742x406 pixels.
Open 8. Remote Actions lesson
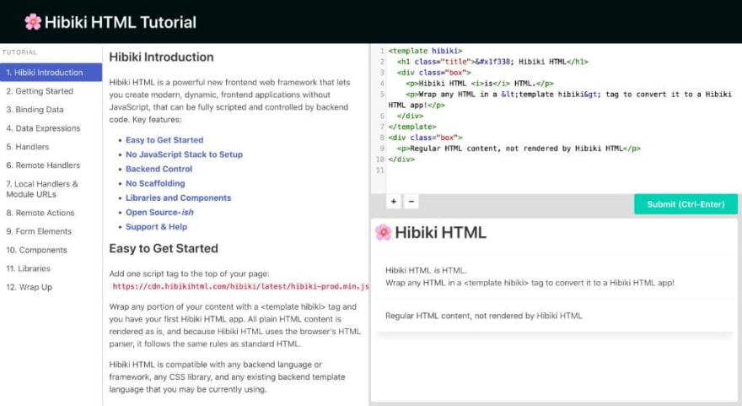coord(40,213)
